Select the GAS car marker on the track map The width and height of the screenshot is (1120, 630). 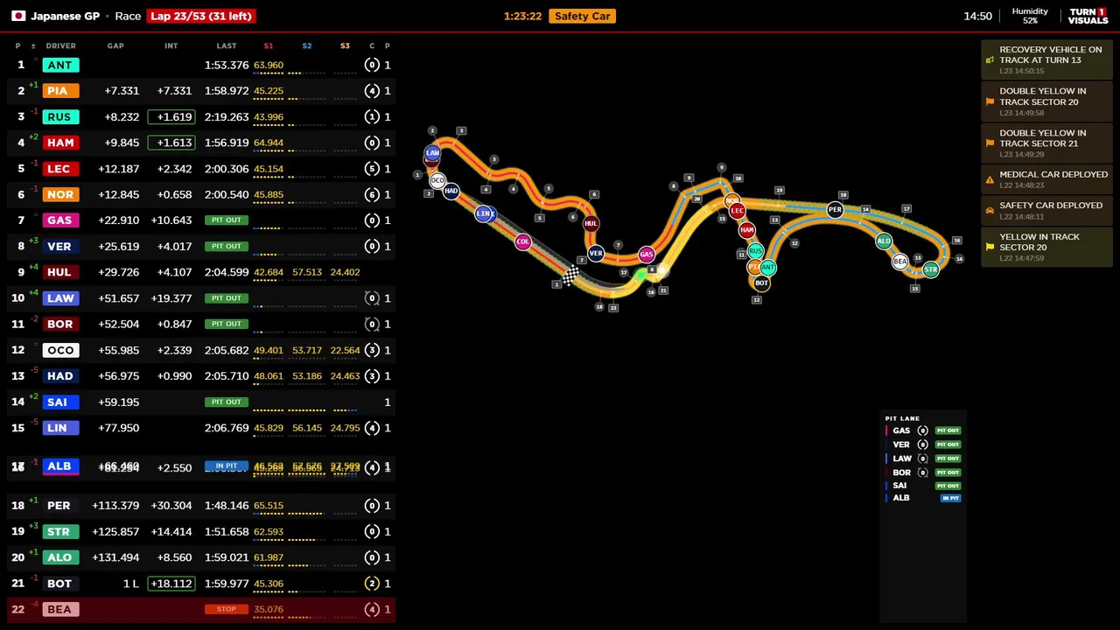(x=646, y=255)
